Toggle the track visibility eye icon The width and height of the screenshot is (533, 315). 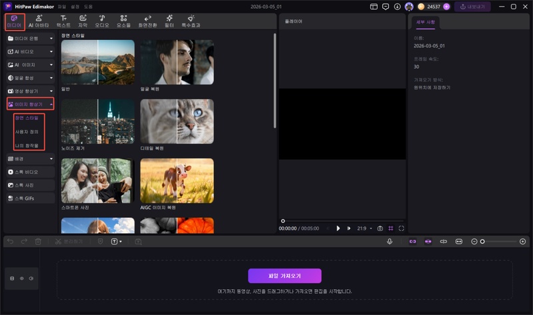coord(22,278)
